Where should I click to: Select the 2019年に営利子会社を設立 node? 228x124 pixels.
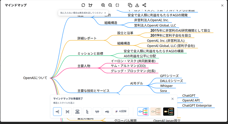(x=171, y=35)
